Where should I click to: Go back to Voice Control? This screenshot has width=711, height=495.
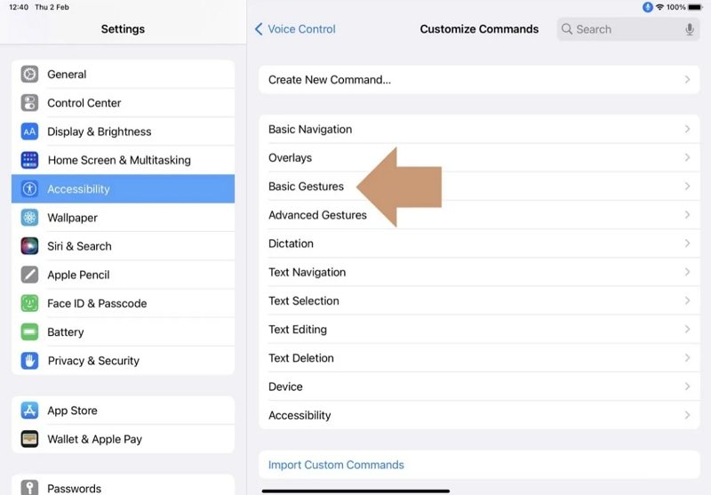(295, 29)
